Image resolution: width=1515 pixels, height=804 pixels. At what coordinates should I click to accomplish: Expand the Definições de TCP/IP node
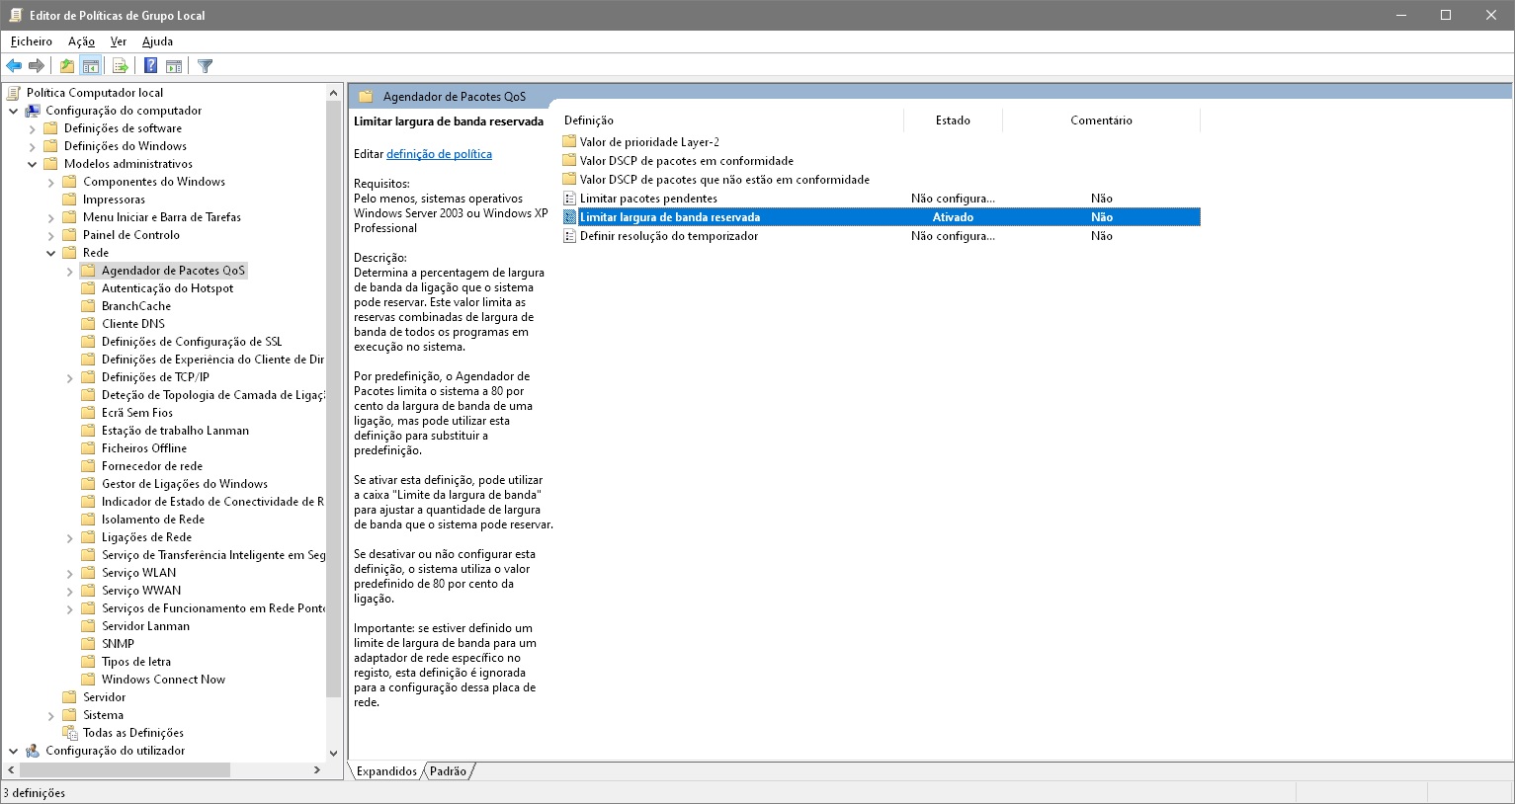(69, 377)
